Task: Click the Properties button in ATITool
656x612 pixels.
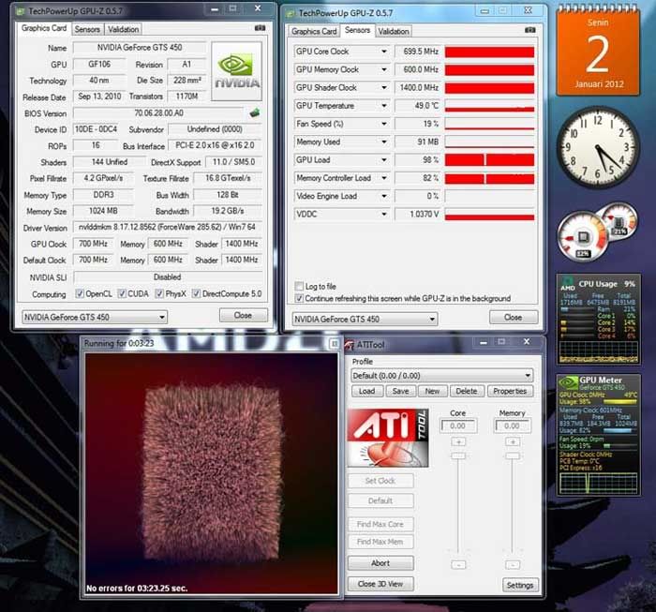Action: [510, 391]
